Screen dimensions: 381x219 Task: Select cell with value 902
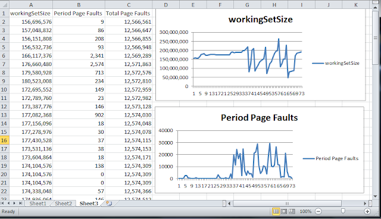[x=79, y=115]
